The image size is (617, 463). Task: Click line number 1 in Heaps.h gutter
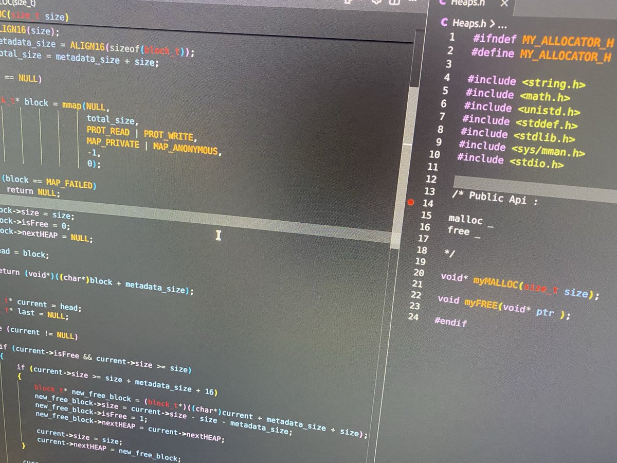[x=452, y=38]
